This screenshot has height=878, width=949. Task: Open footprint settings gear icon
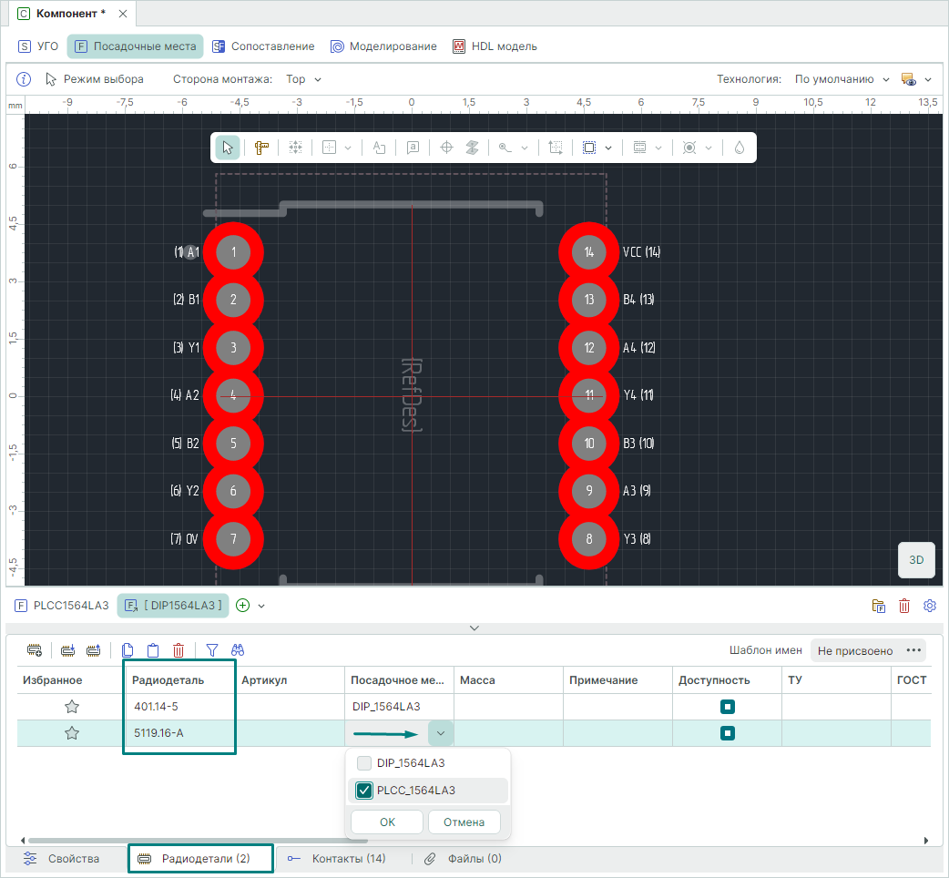click(x=930, y=606)
